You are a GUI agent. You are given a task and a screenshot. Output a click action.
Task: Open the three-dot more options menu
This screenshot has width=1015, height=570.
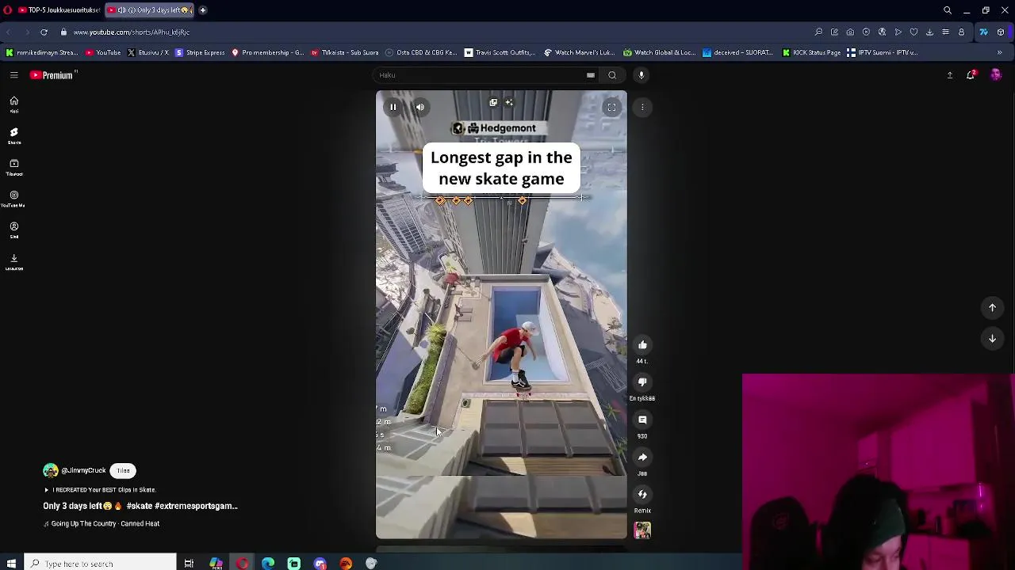coord(642,107)
